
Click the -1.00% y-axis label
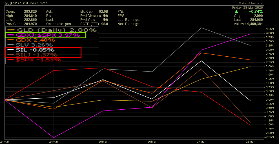pyautogui.click(x=269, y=116)
